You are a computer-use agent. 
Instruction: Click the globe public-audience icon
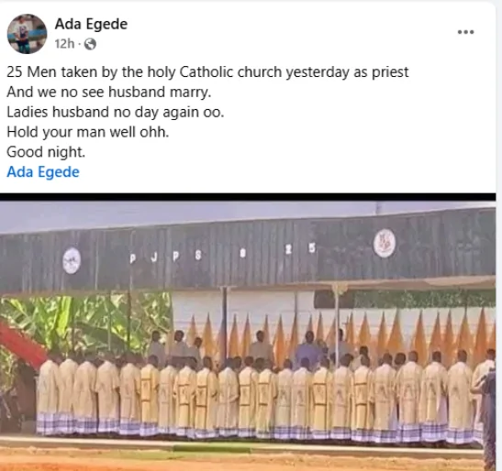pyautogui.click(x=90, y=44)
